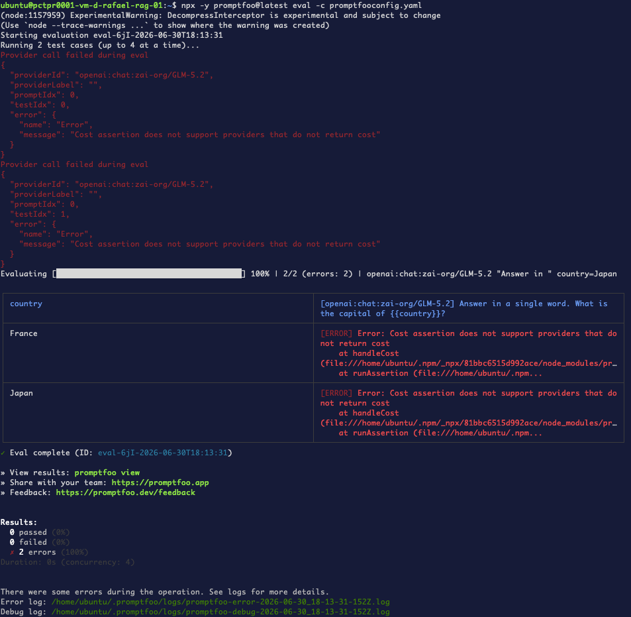
Task: Click the 'country' column header
Action: (x=158, y=308)
